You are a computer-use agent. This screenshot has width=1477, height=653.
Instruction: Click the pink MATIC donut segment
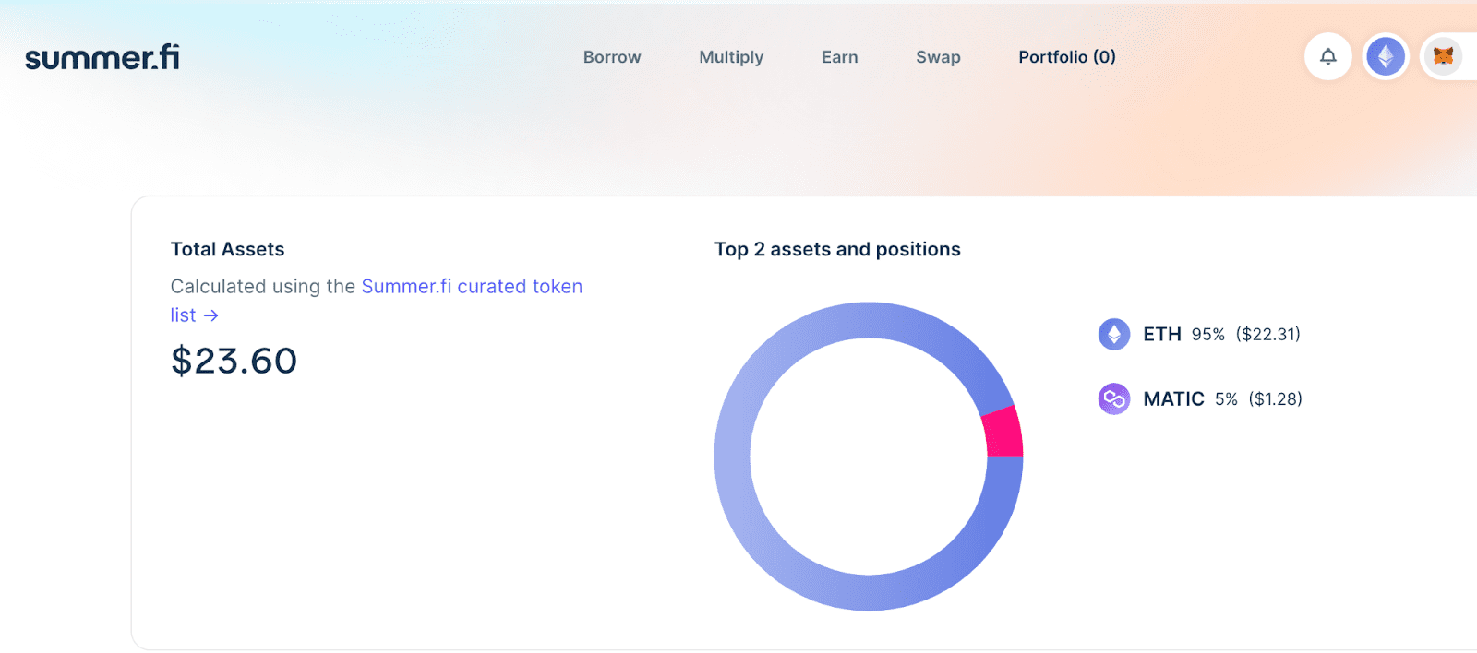pyautogui.click(x=1003, y=432)
